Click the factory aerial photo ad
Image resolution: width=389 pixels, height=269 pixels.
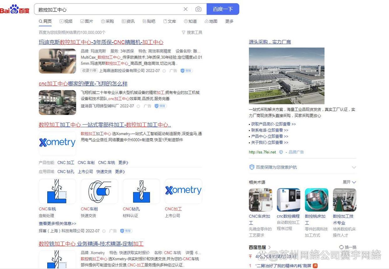(x=287, y=75)
